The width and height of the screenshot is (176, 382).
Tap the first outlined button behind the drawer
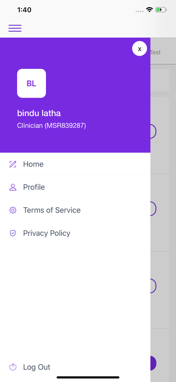click(x=154, y=131)
